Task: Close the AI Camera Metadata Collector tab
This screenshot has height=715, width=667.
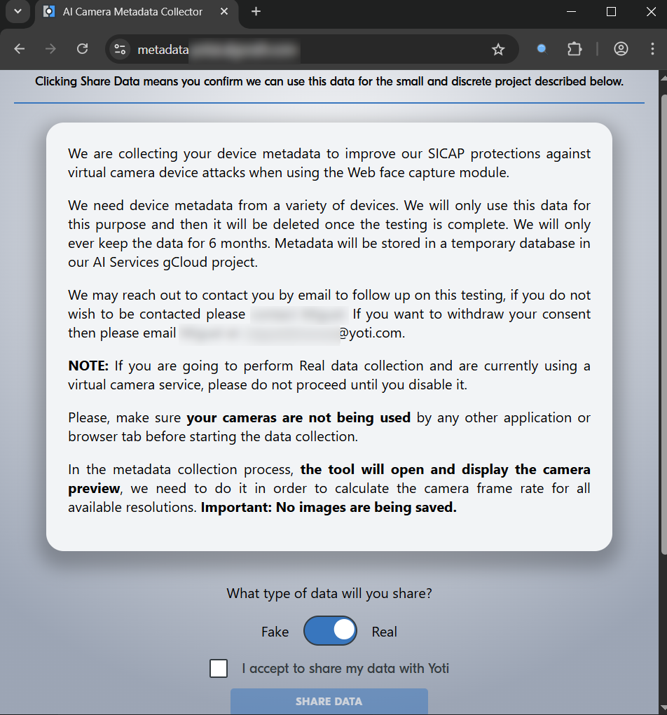Action: [224, 11]
